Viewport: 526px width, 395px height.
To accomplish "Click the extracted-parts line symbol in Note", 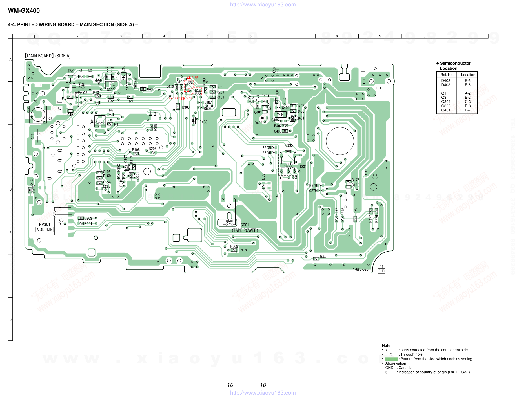I will pyautogui.click(x=391, y=350).
